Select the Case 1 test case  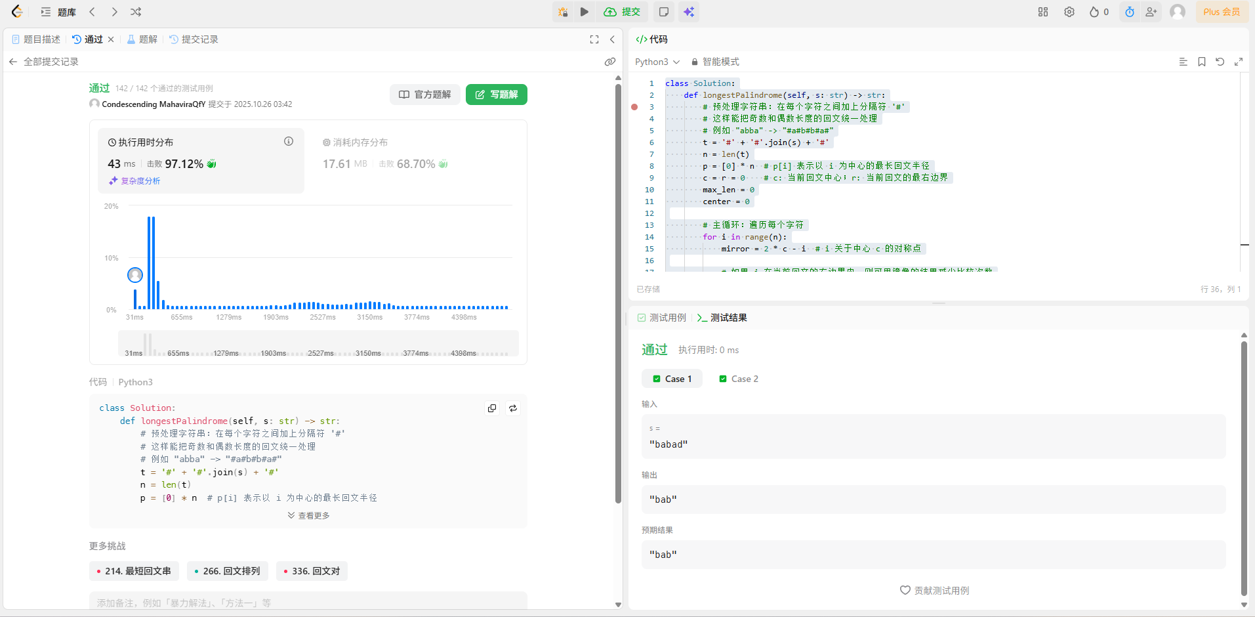pyautogui.click(x=672, y=379)
